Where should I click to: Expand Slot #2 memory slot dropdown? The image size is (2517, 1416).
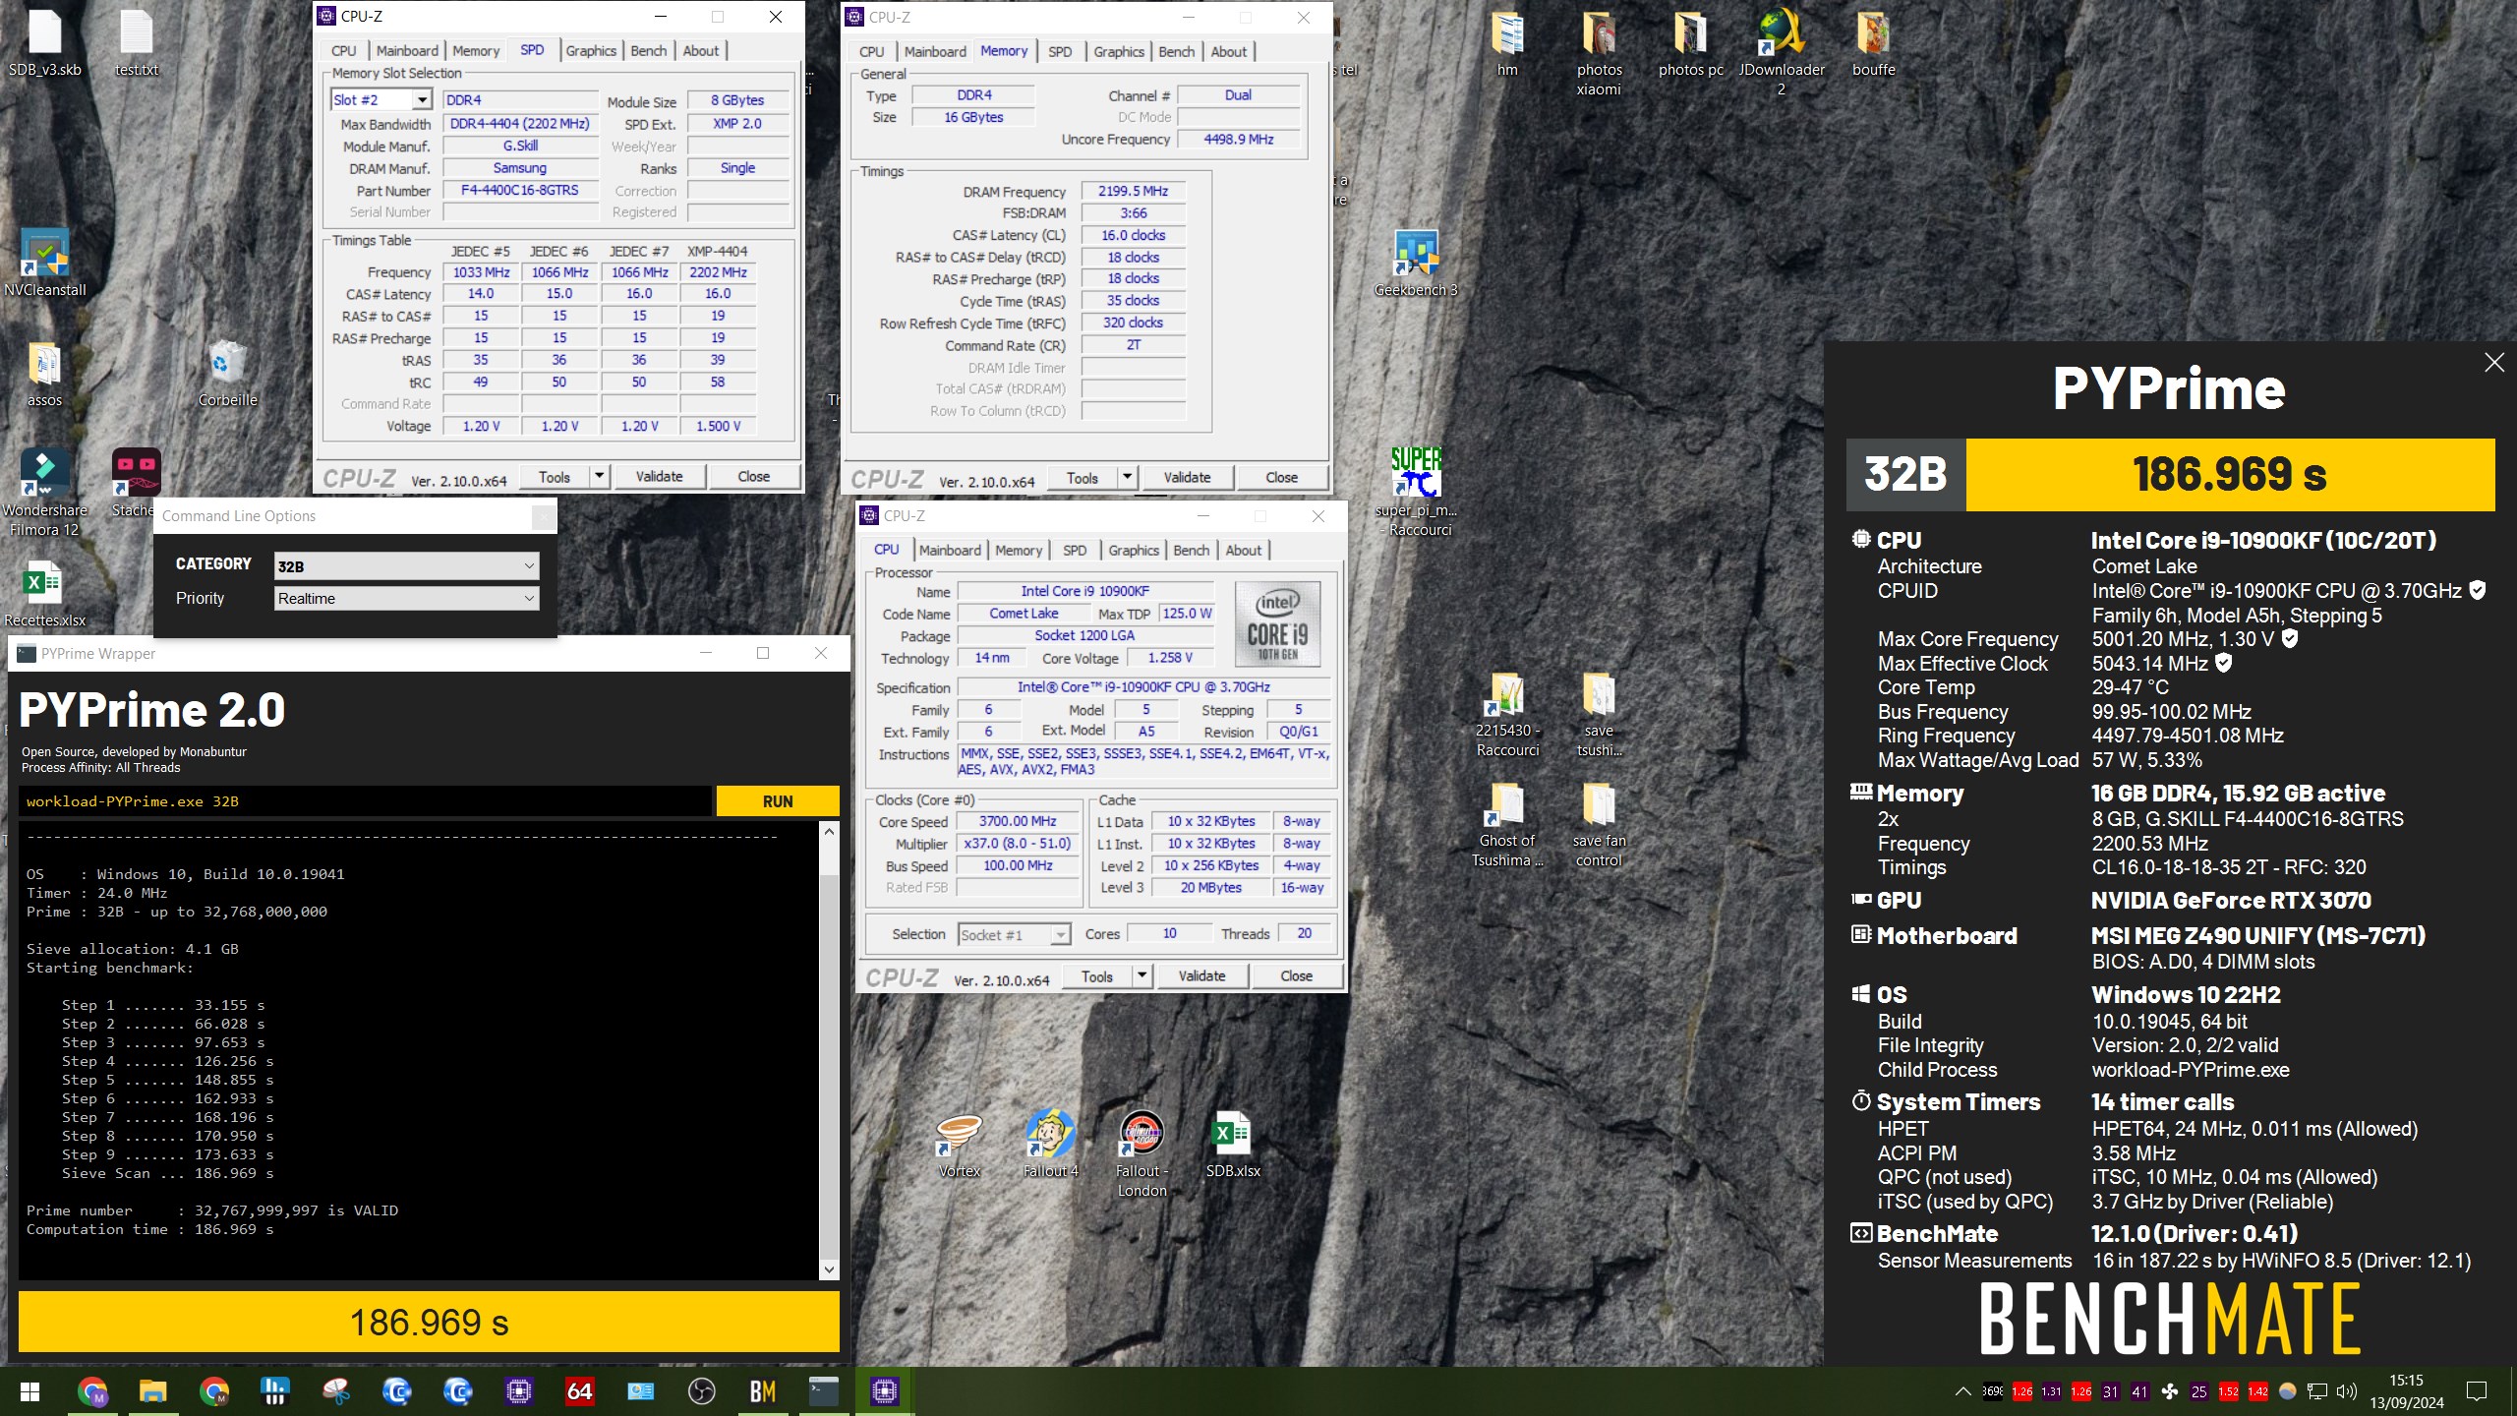(x=422, y=99)
